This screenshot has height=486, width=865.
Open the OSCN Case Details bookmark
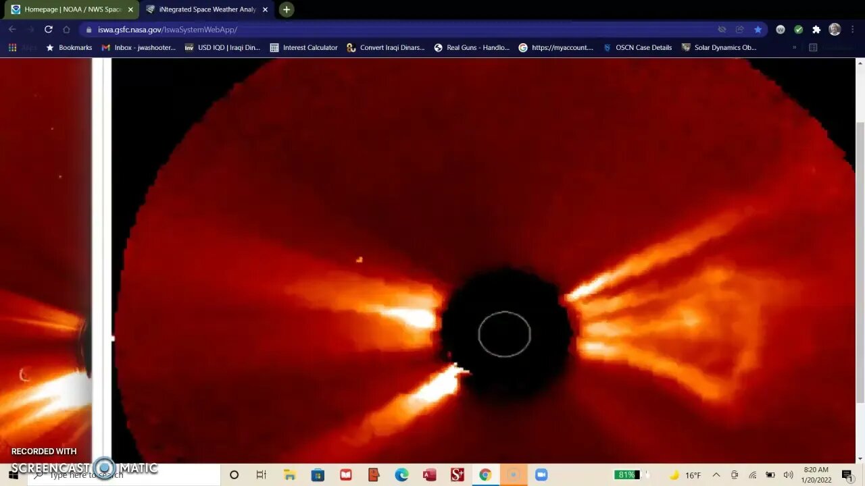(x=637, y=48)
